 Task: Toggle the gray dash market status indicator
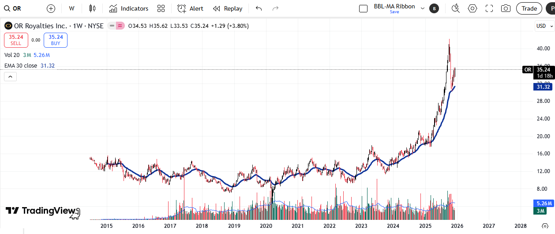coord(112,26)
